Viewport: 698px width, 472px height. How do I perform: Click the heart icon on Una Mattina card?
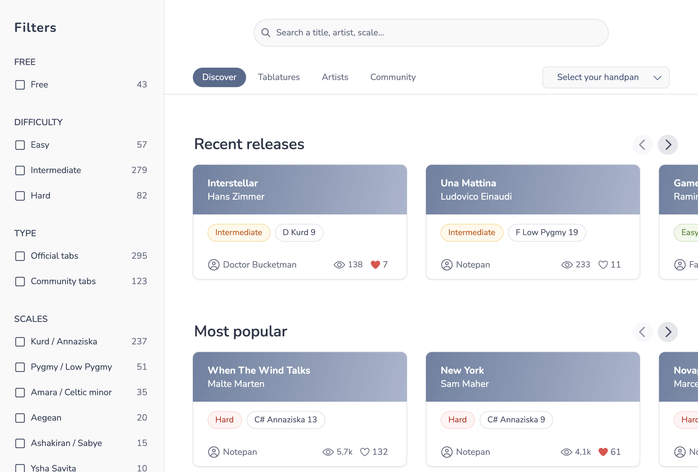pyautogui.click(x=603, y=264)
